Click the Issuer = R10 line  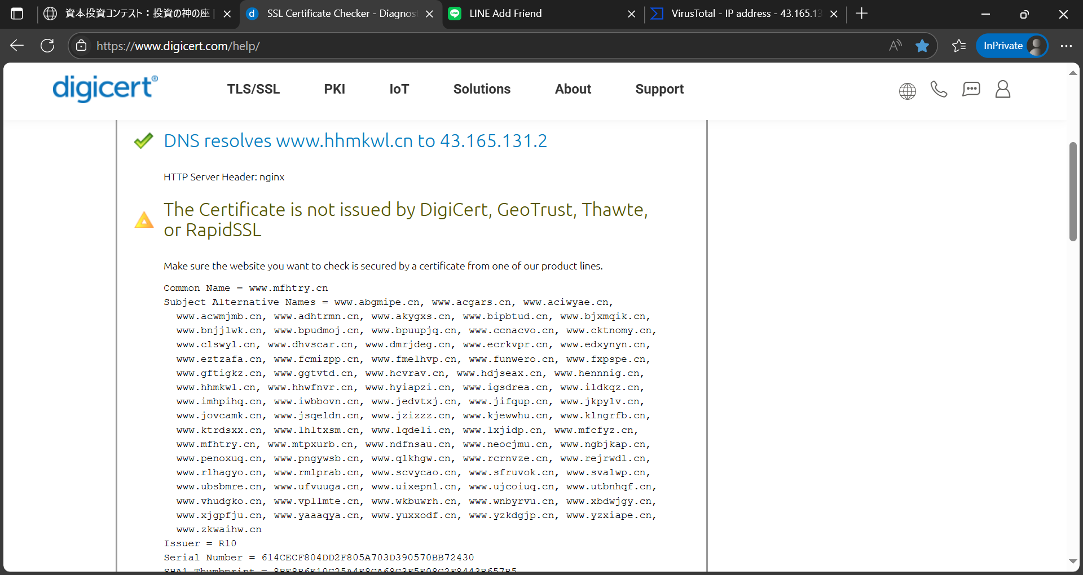tap(200, 543)
